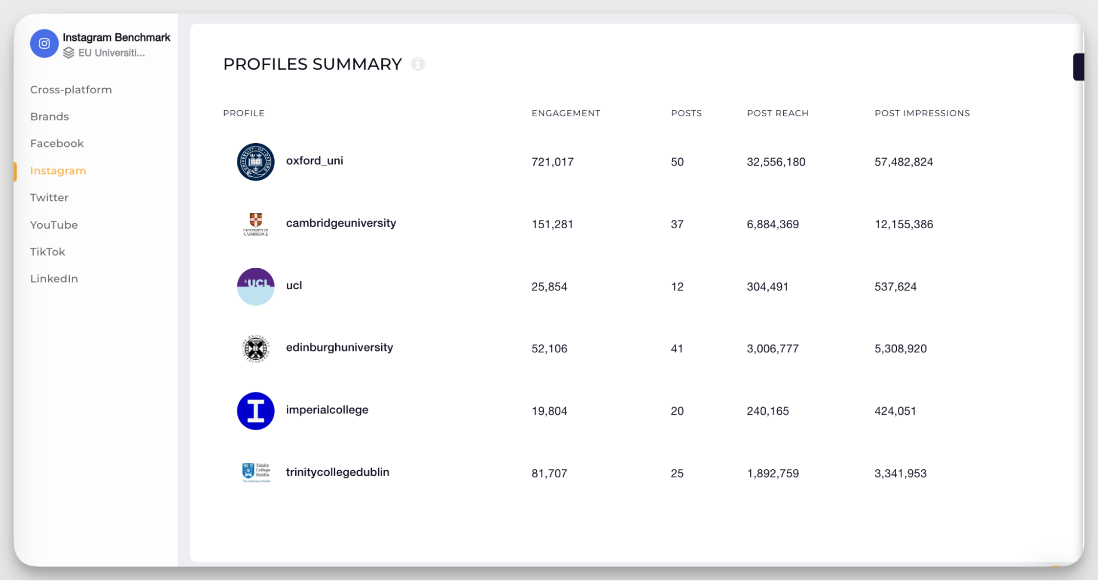Select oxford_uni post reach 32,556,180
The width and height of the screenshot is (1098, 581).
[x=776, y=162]
